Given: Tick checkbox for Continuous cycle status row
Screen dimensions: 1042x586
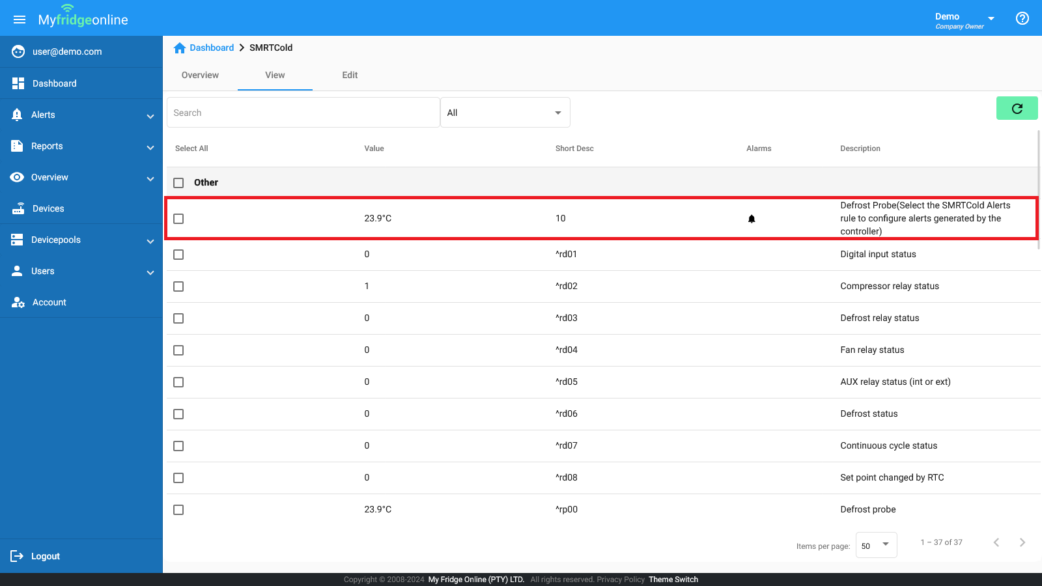Looking at the screenshot, I should pos(178,446).
